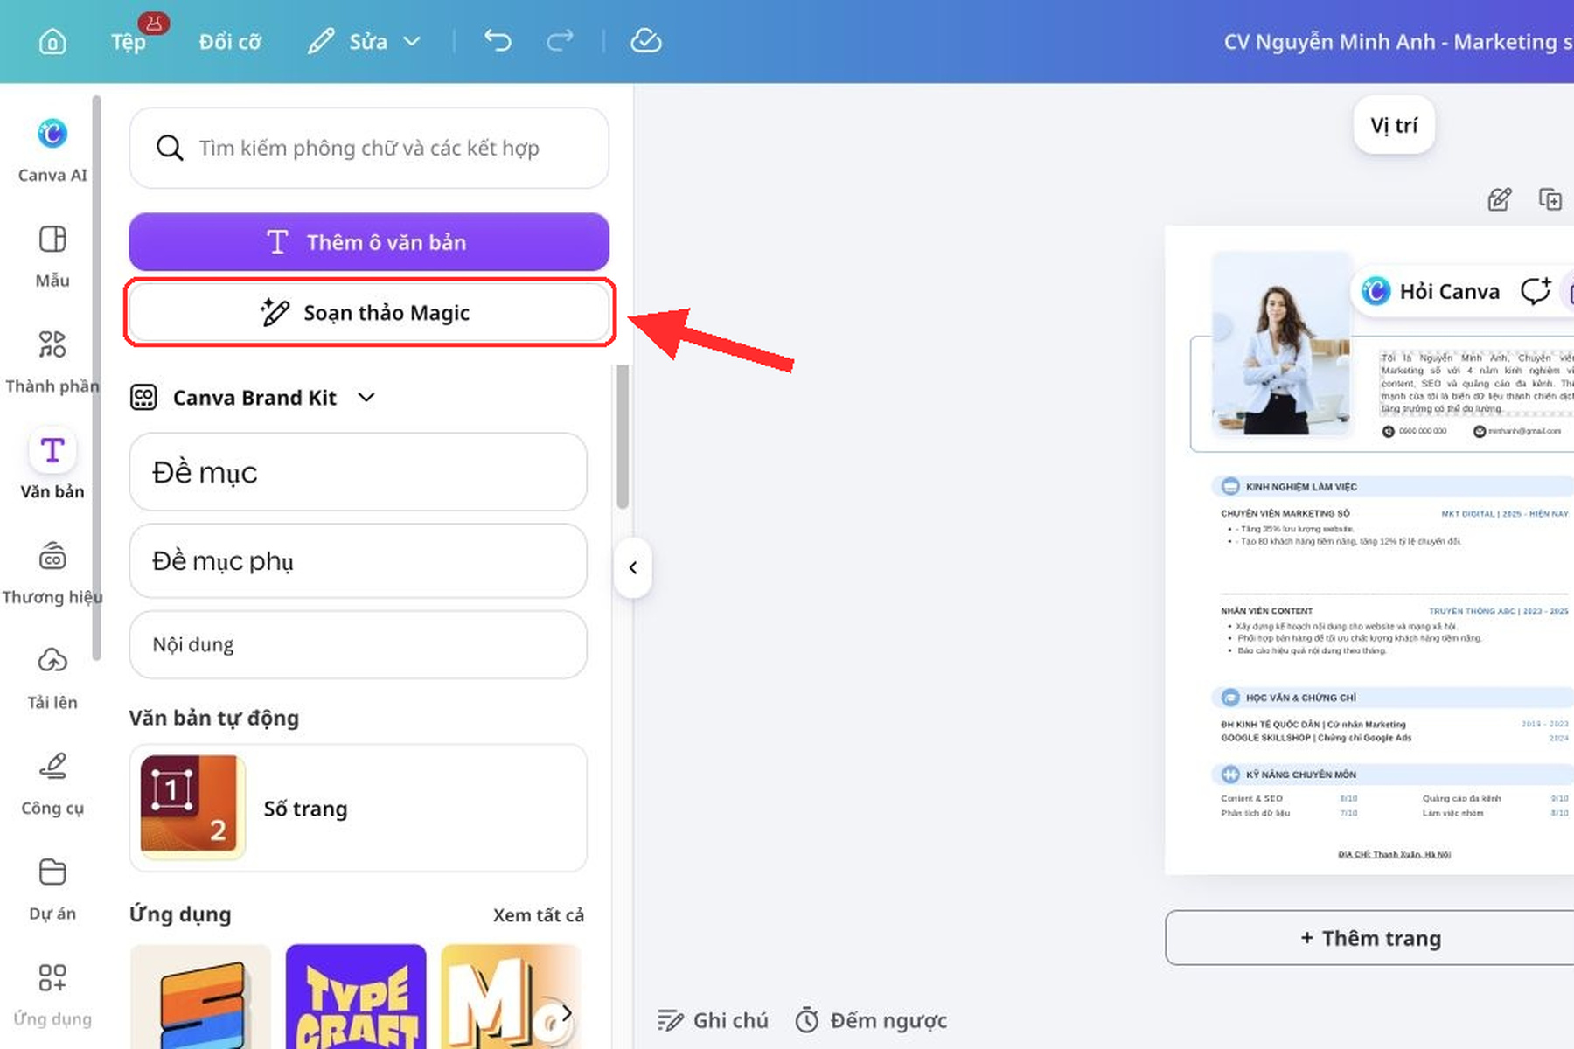Click Thêm trang to add page

[x=1370, y=938]
